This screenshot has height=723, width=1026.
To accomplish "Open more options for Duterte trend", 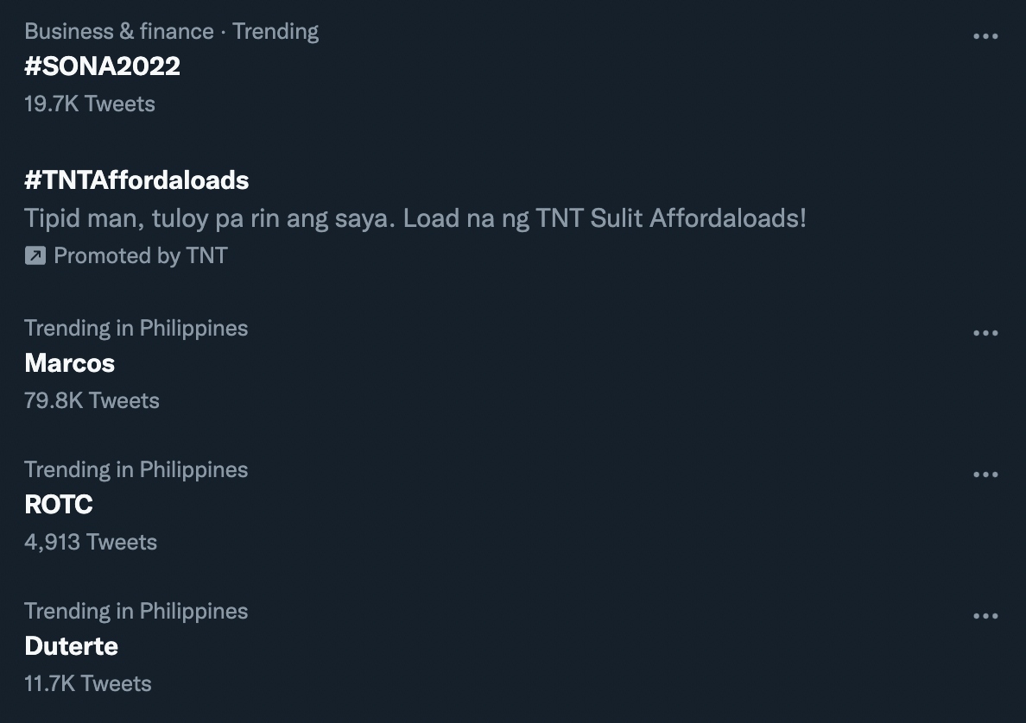I will pyautogui.click(x=985, y=616).
